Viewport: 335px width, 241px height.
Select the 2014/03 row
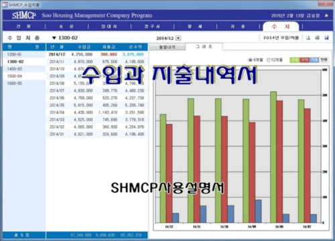click(x=96, y=120)
